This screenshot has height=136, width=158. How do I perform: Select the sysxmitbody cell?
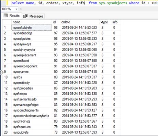click(32, 83)
